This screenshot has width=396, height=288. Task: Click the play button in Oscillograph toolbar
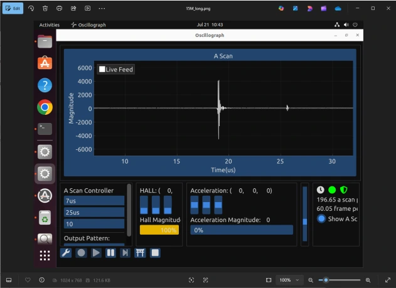[x=96, y=252]
